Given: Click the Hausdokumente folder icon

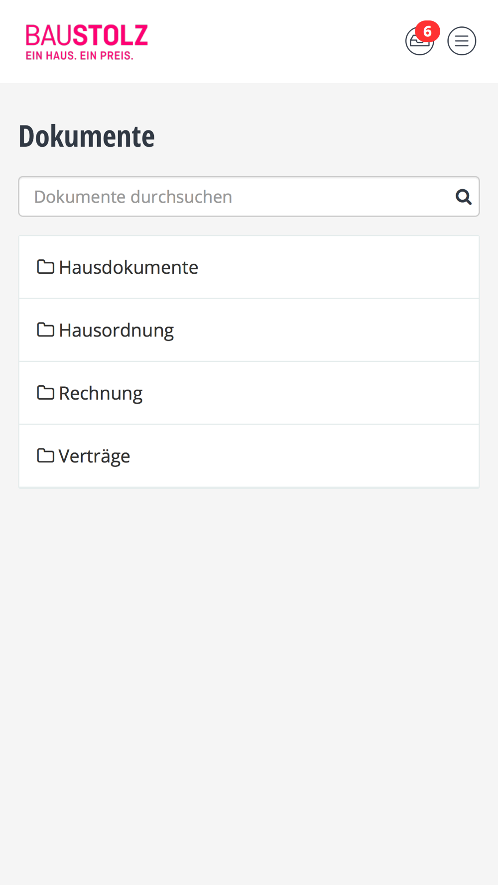Looking at the screenshot, I should point(45,267).
